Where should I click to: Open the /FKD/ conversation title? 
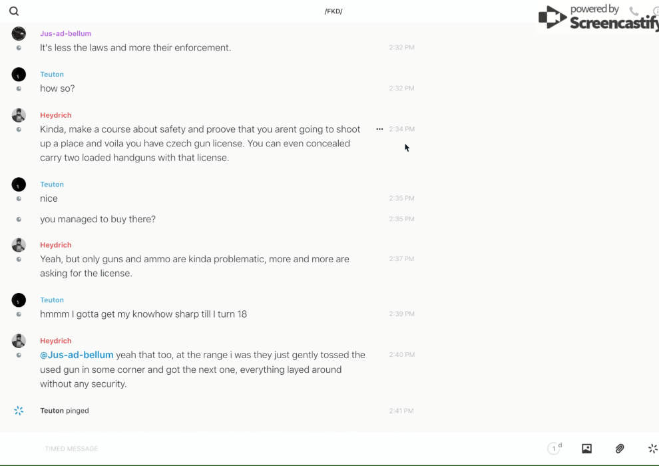(x=333, y=11)
